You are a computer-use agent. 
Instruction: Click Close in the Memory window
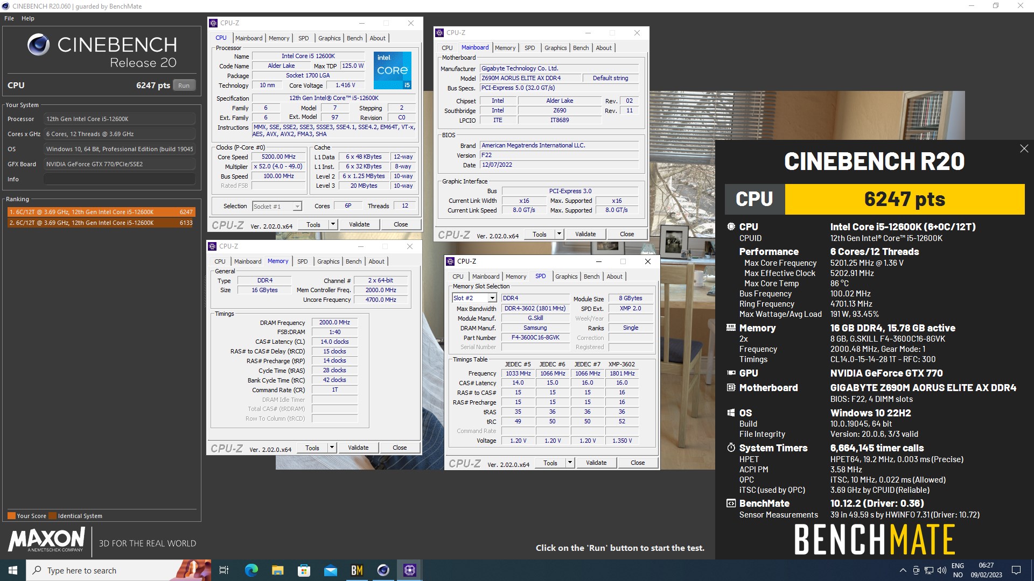click(x=400, y=448)
